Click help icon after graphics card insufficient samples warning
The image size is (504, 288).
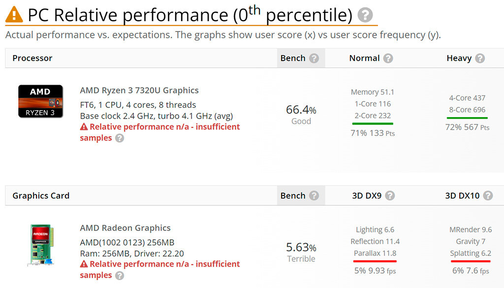120,276
